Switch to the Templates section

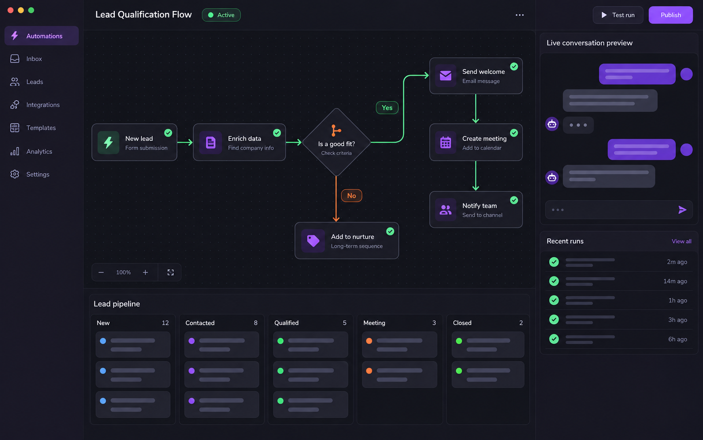[x=42, y=128]
